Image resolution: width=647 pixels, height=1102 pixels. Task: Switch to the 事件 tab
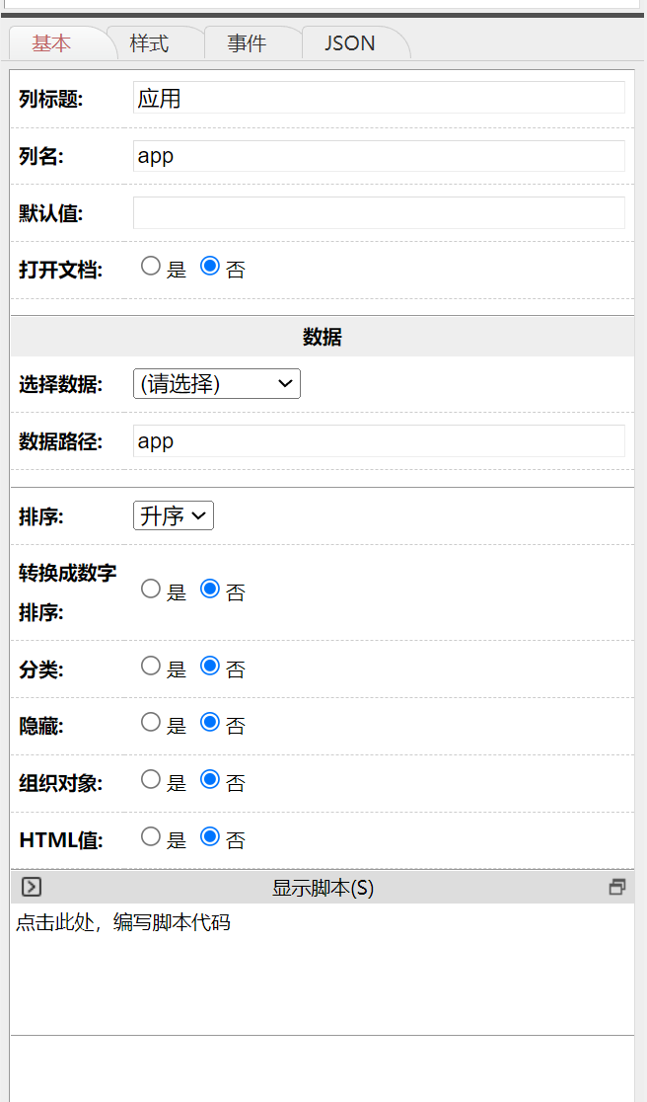pos(247,44)
